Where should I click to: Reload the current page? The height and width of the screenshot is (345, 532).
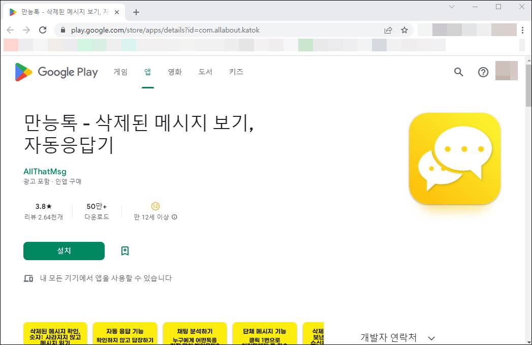[x=43, y=30]
